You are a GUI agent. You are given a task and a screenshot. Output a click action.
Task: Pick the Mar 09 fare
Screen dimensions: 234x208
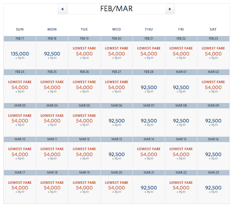click(x=213, y=121)
